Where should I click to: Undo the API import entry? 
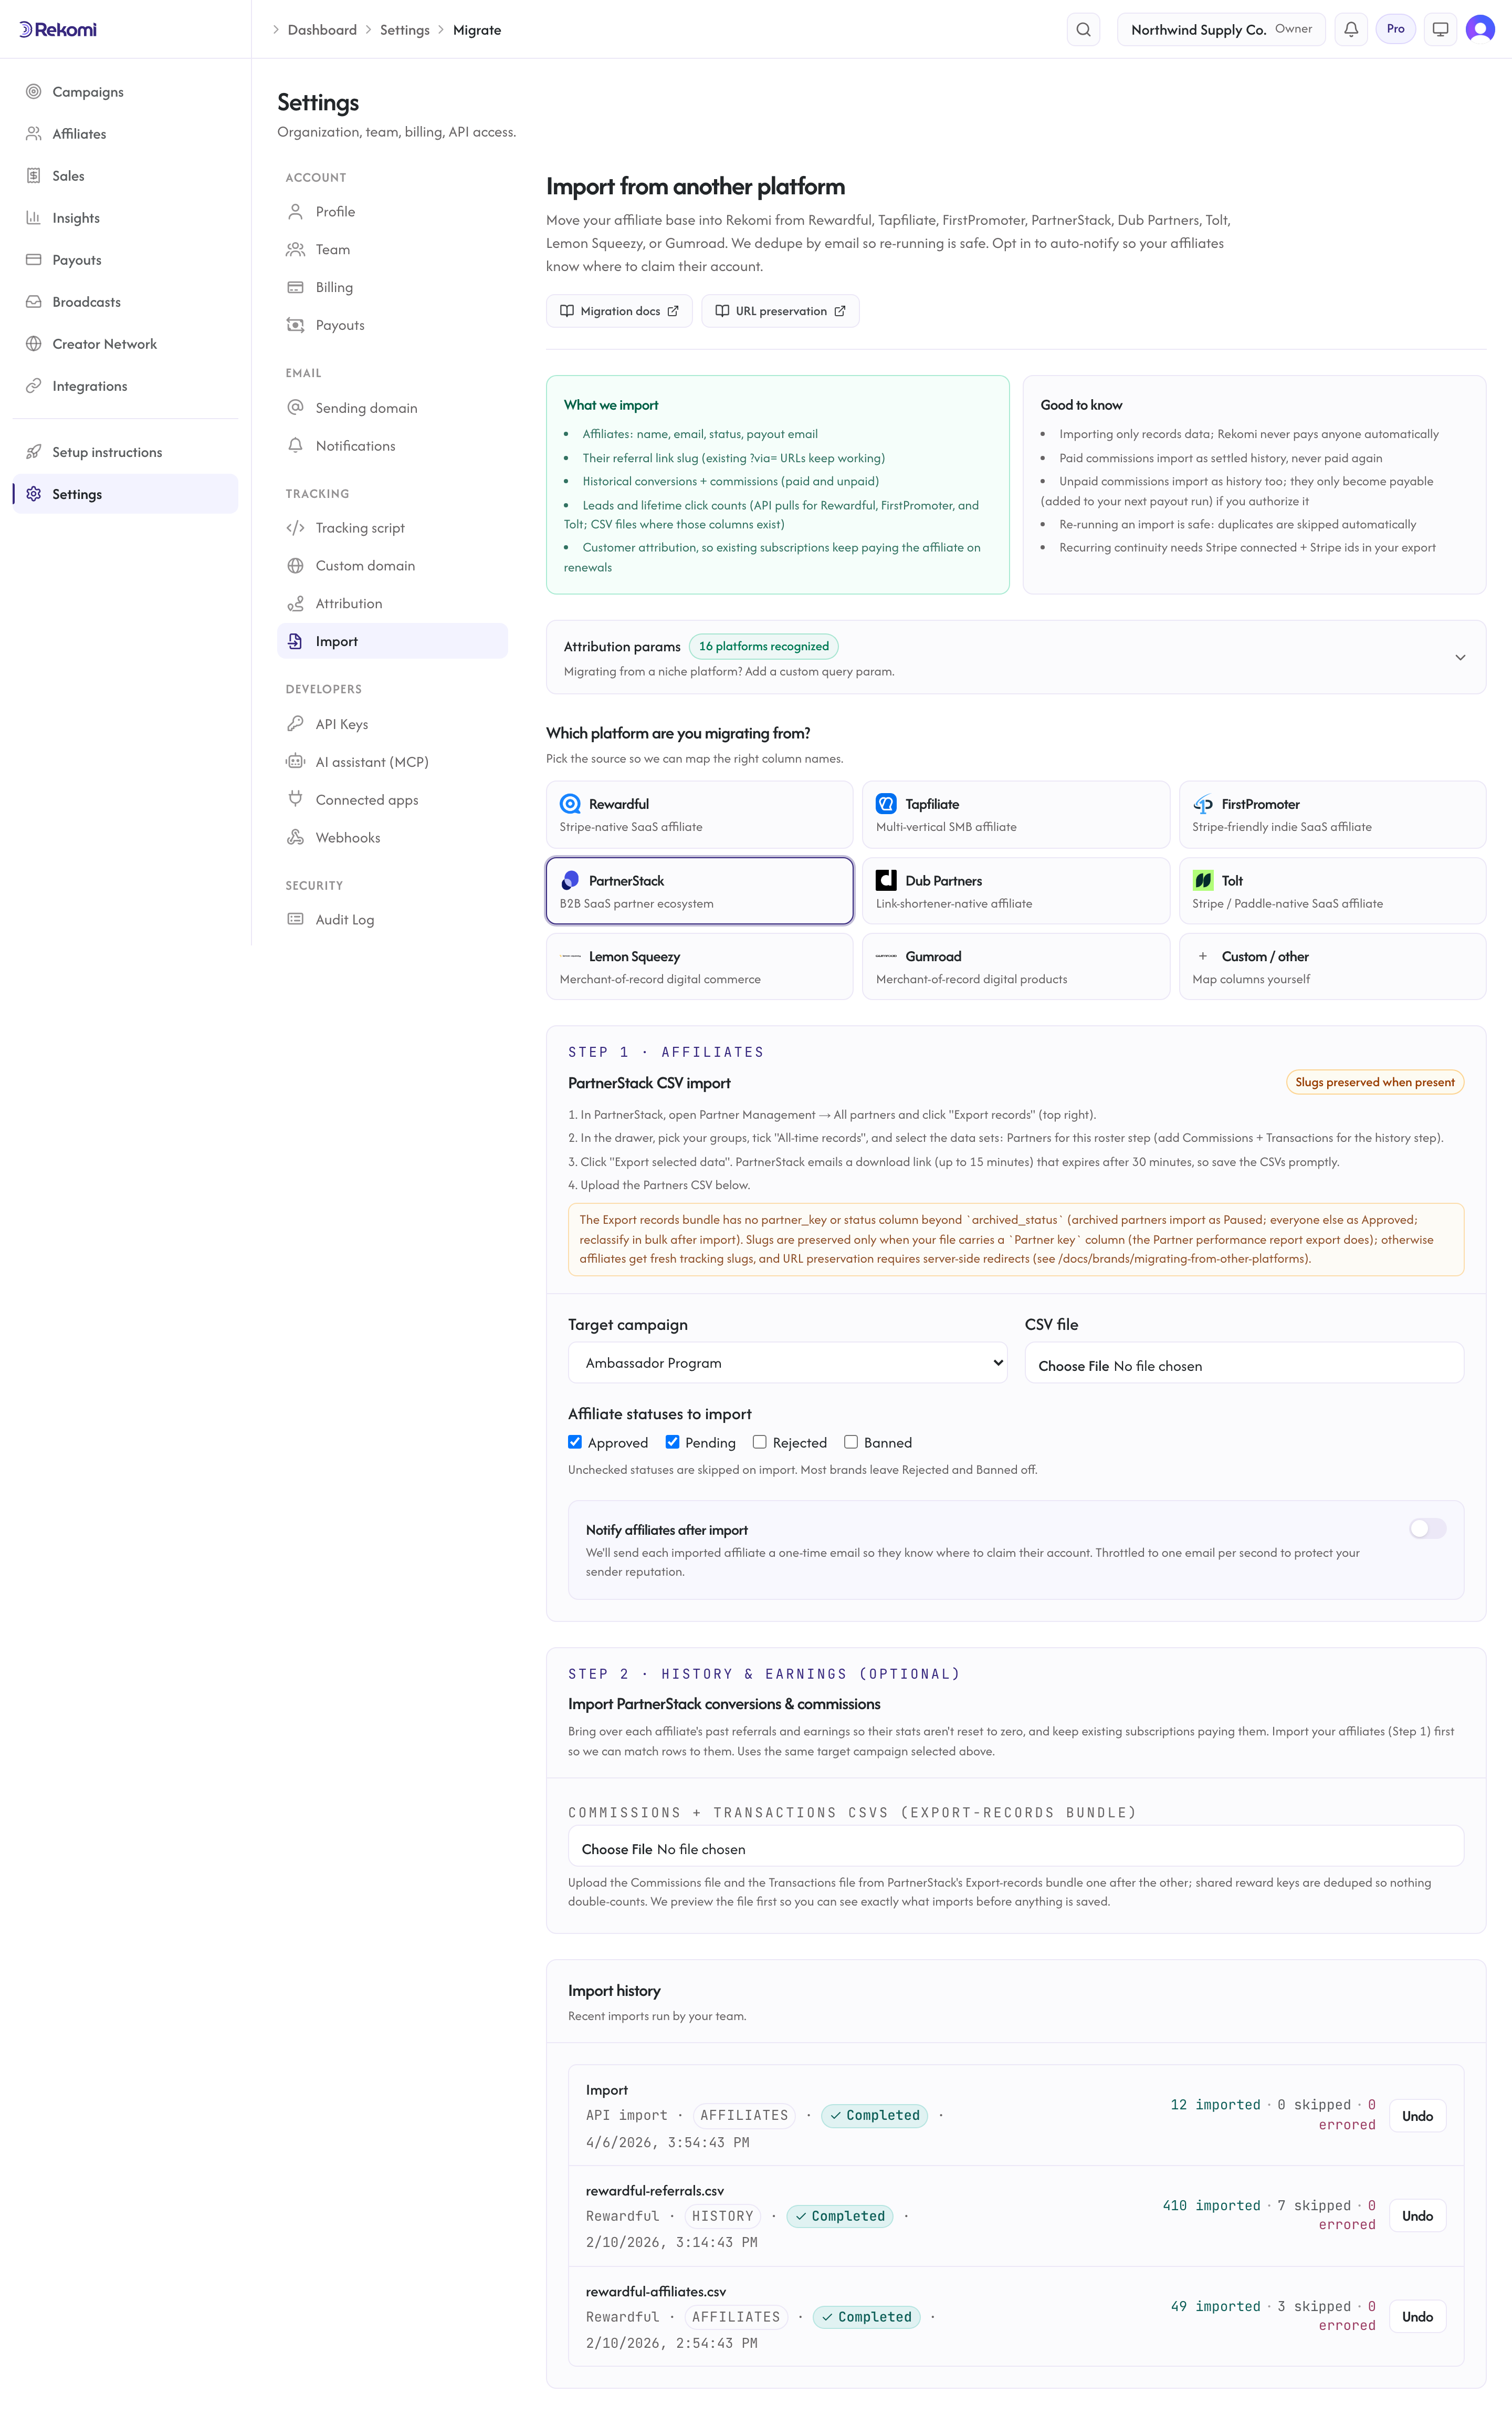pyautogui.click(x=1417, y=2116)
